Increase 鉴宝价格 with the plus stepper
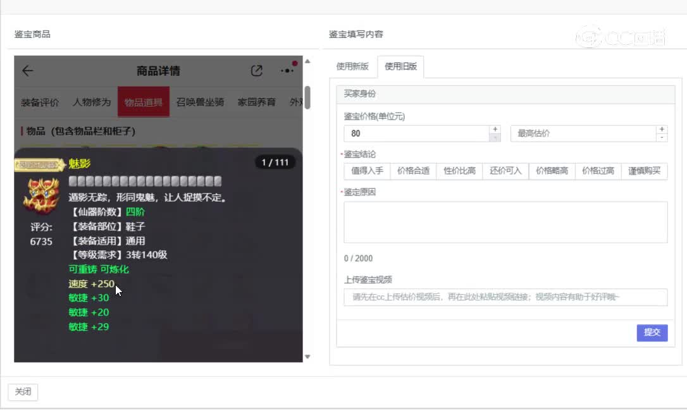 [x=495, y=129]
